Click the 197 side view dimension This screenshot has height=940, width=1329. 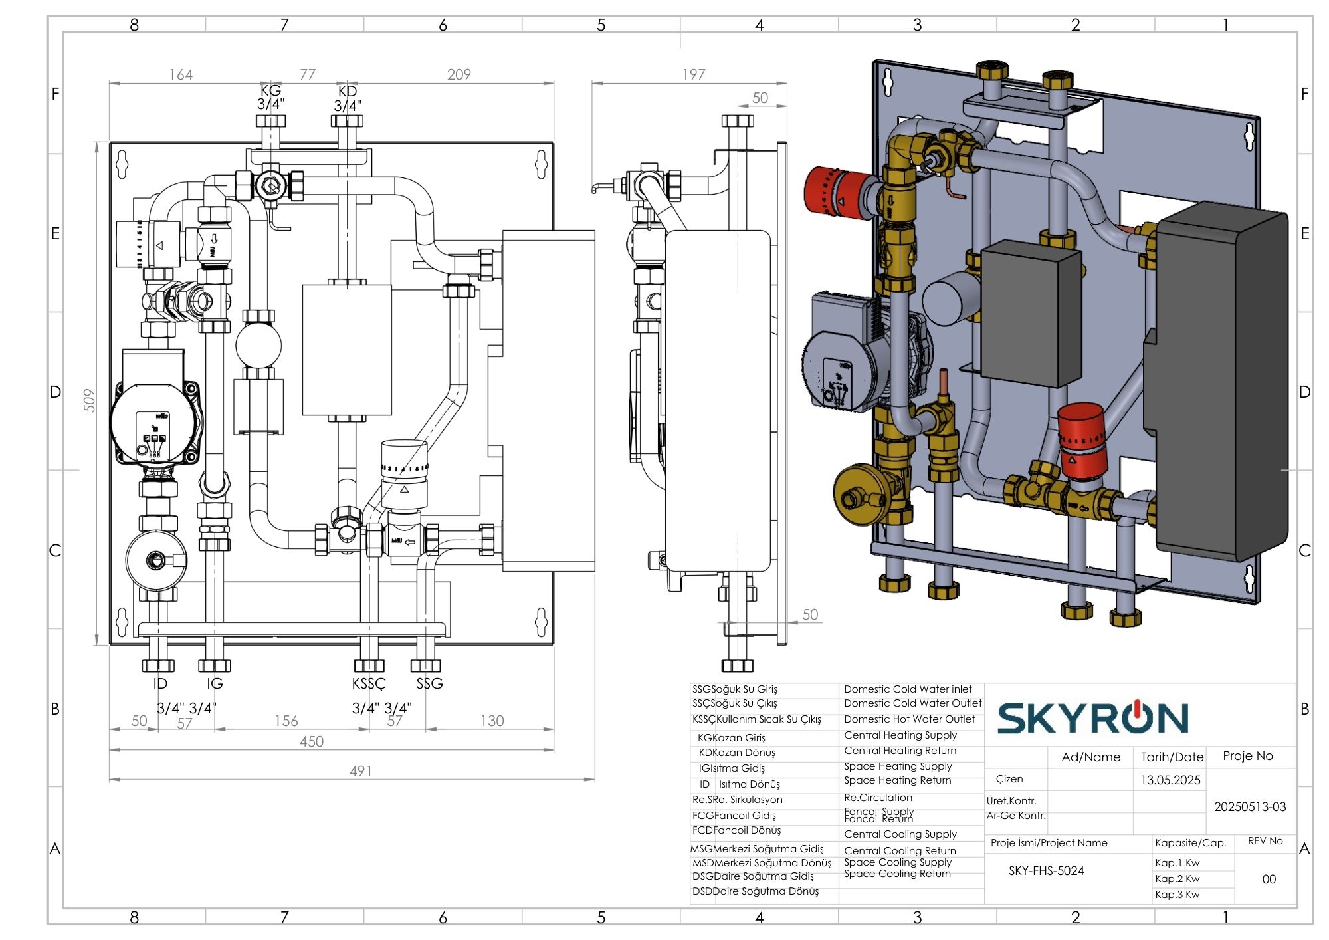pos(693,74)
